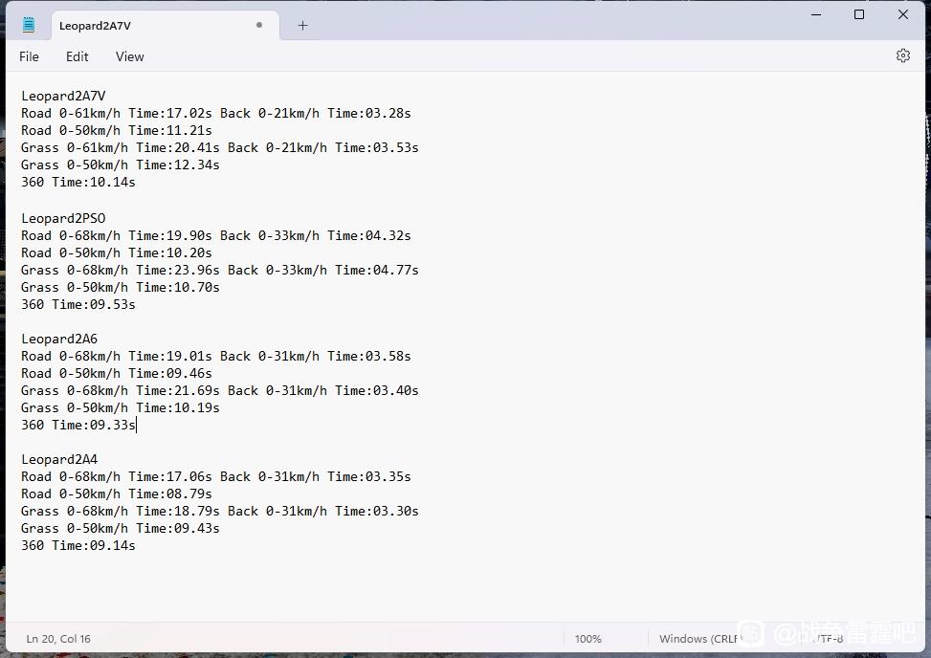Select the Leopard2A7V tab

click(166, 26)
